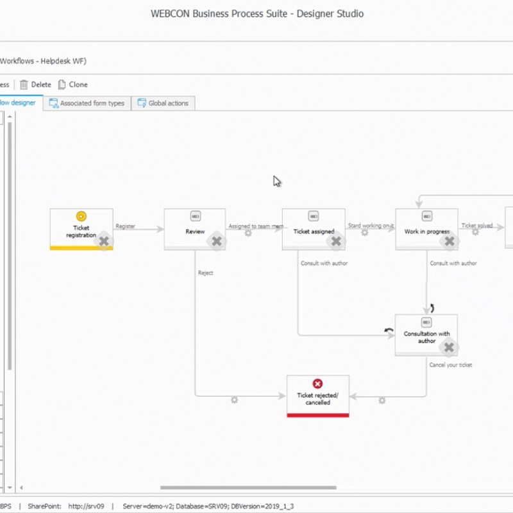The width and height of the screenshot is (513, 513).
Task: Click the X badge on the Review step
Action: click(217, 241)
